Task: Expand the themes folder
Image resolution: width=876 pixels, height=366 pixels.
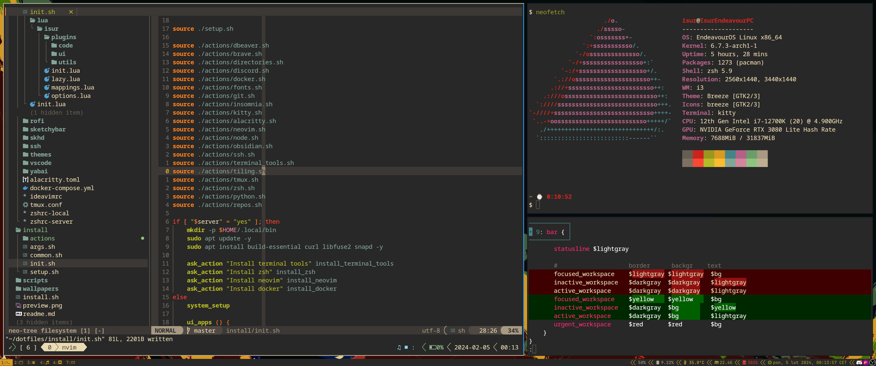Action: coord(40,155)
